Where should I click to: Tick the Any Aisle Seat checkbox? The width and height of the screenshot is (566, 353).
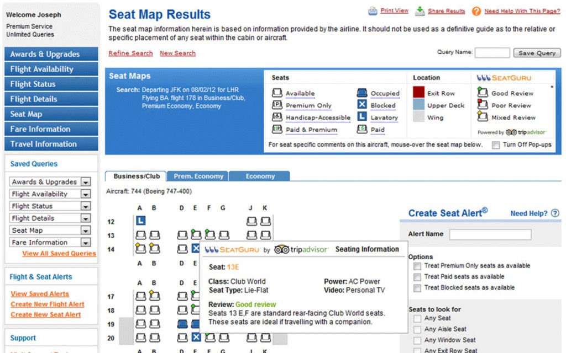[417, 329]
